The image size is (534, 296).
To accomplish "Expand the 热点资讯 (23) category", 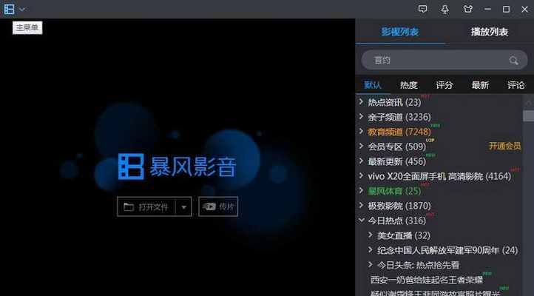I will 362,101.
